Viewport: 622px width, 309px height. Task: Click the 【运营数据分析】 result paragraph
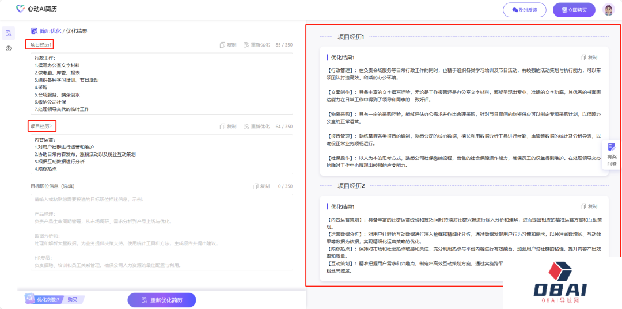[x=465, y=238]
